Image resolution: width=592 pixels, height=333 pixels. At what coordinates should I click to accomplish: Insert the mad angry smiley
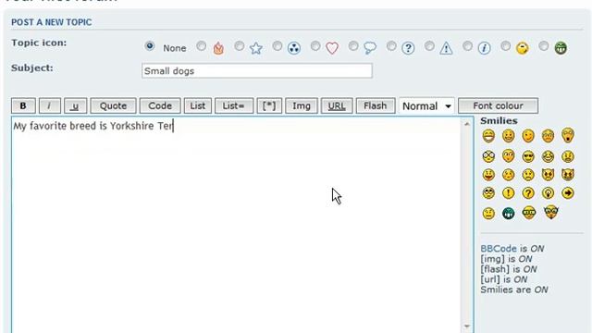[x=568, y=156]
